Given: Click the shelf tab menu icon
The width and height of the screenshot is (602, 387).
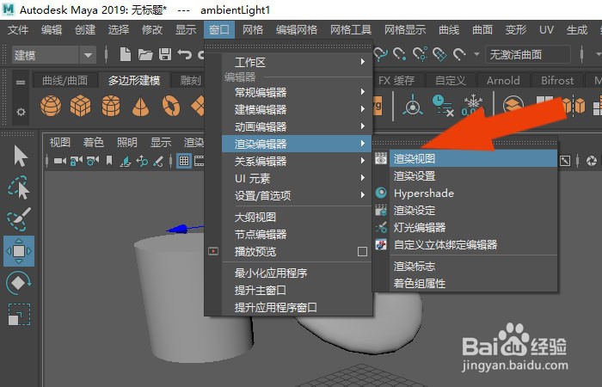Looking at the screenshot, I should click(x=21, y=83).
